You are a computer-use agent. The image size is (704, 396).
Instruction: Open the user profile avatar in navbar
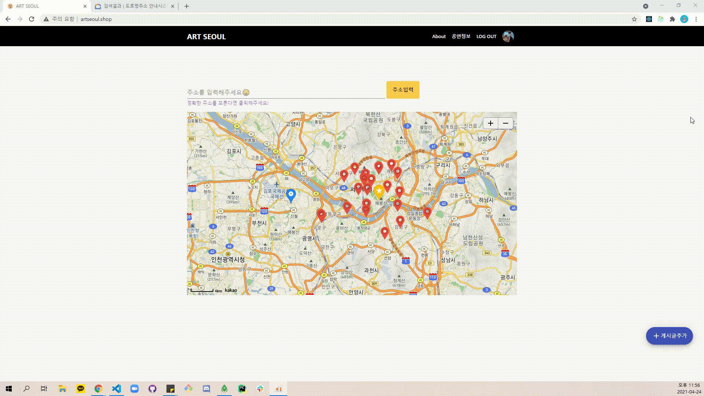508,36
